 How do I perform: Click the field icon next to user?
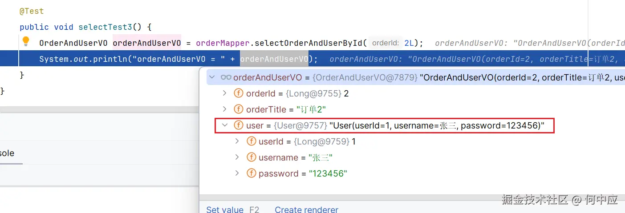[239, 125]
